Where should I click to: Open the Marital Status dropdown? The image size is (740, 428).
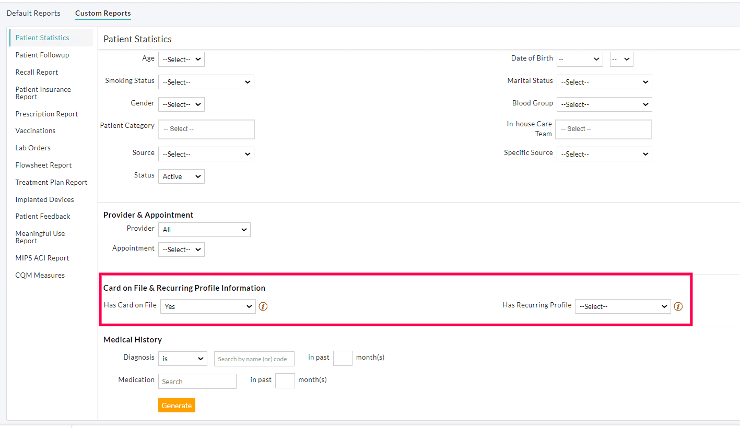[604, 81]
